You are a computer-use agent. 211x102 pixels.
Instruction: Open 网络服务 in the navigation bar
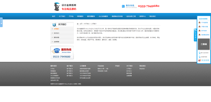coord(80,16)
